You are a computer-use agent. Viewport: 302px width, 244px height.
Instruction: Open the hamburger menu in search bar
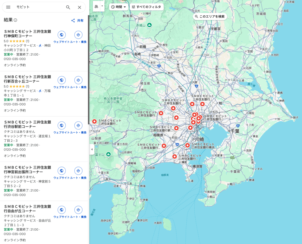8,7
